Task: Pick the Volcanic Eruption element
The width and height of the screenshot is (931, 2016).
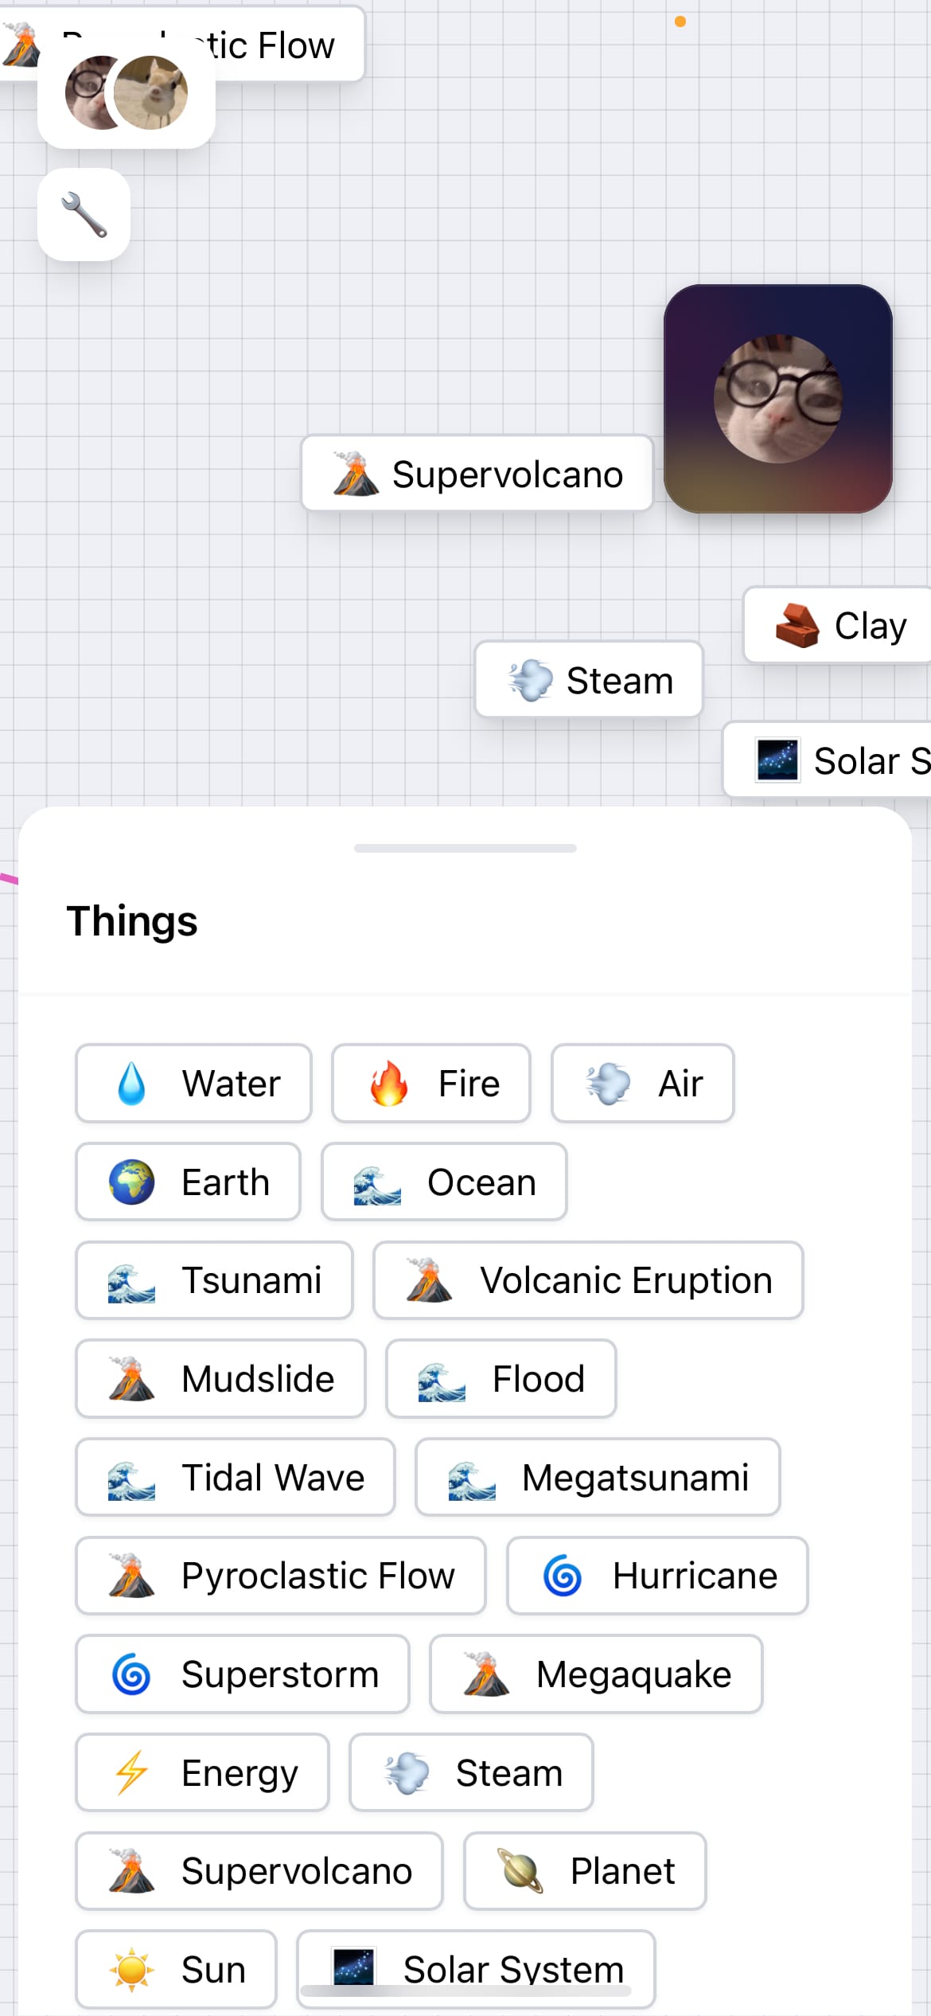Action: 588,1280
